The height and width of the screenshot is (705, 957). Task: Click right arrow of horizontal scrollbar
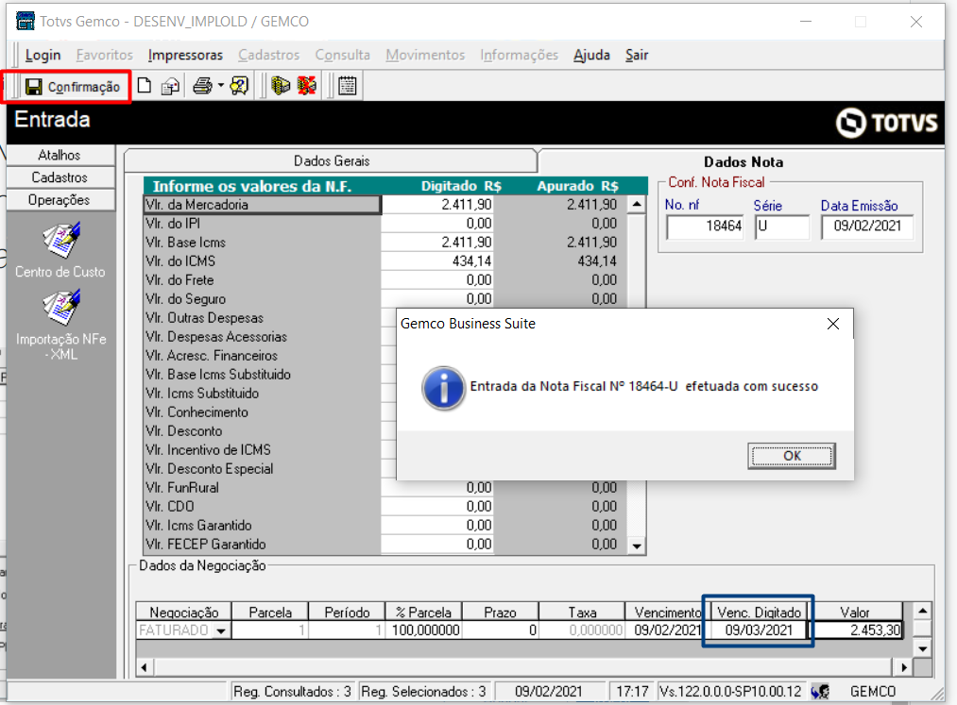pyautogui.click(x=904, y=667)
